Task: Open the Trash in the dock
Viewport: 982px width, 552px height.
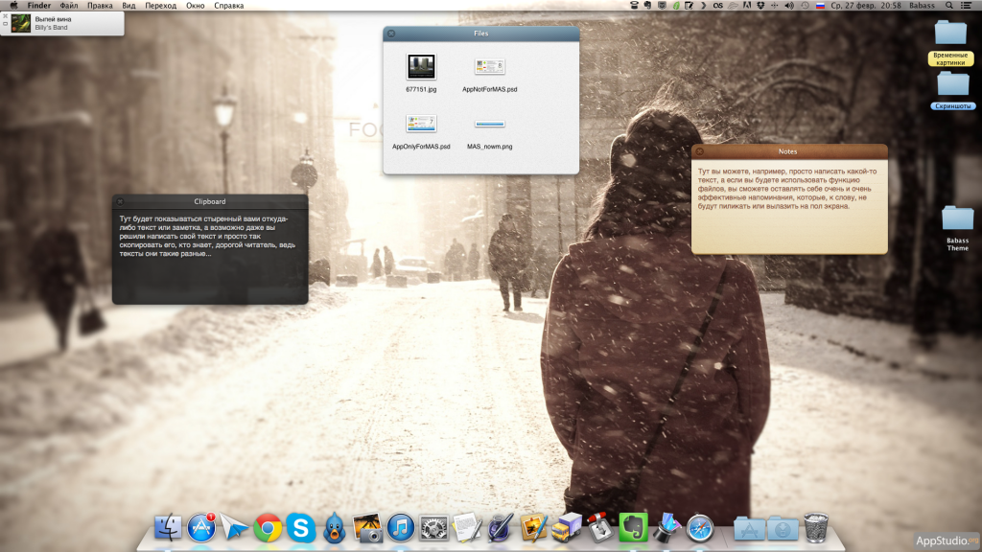Action: 816,527
